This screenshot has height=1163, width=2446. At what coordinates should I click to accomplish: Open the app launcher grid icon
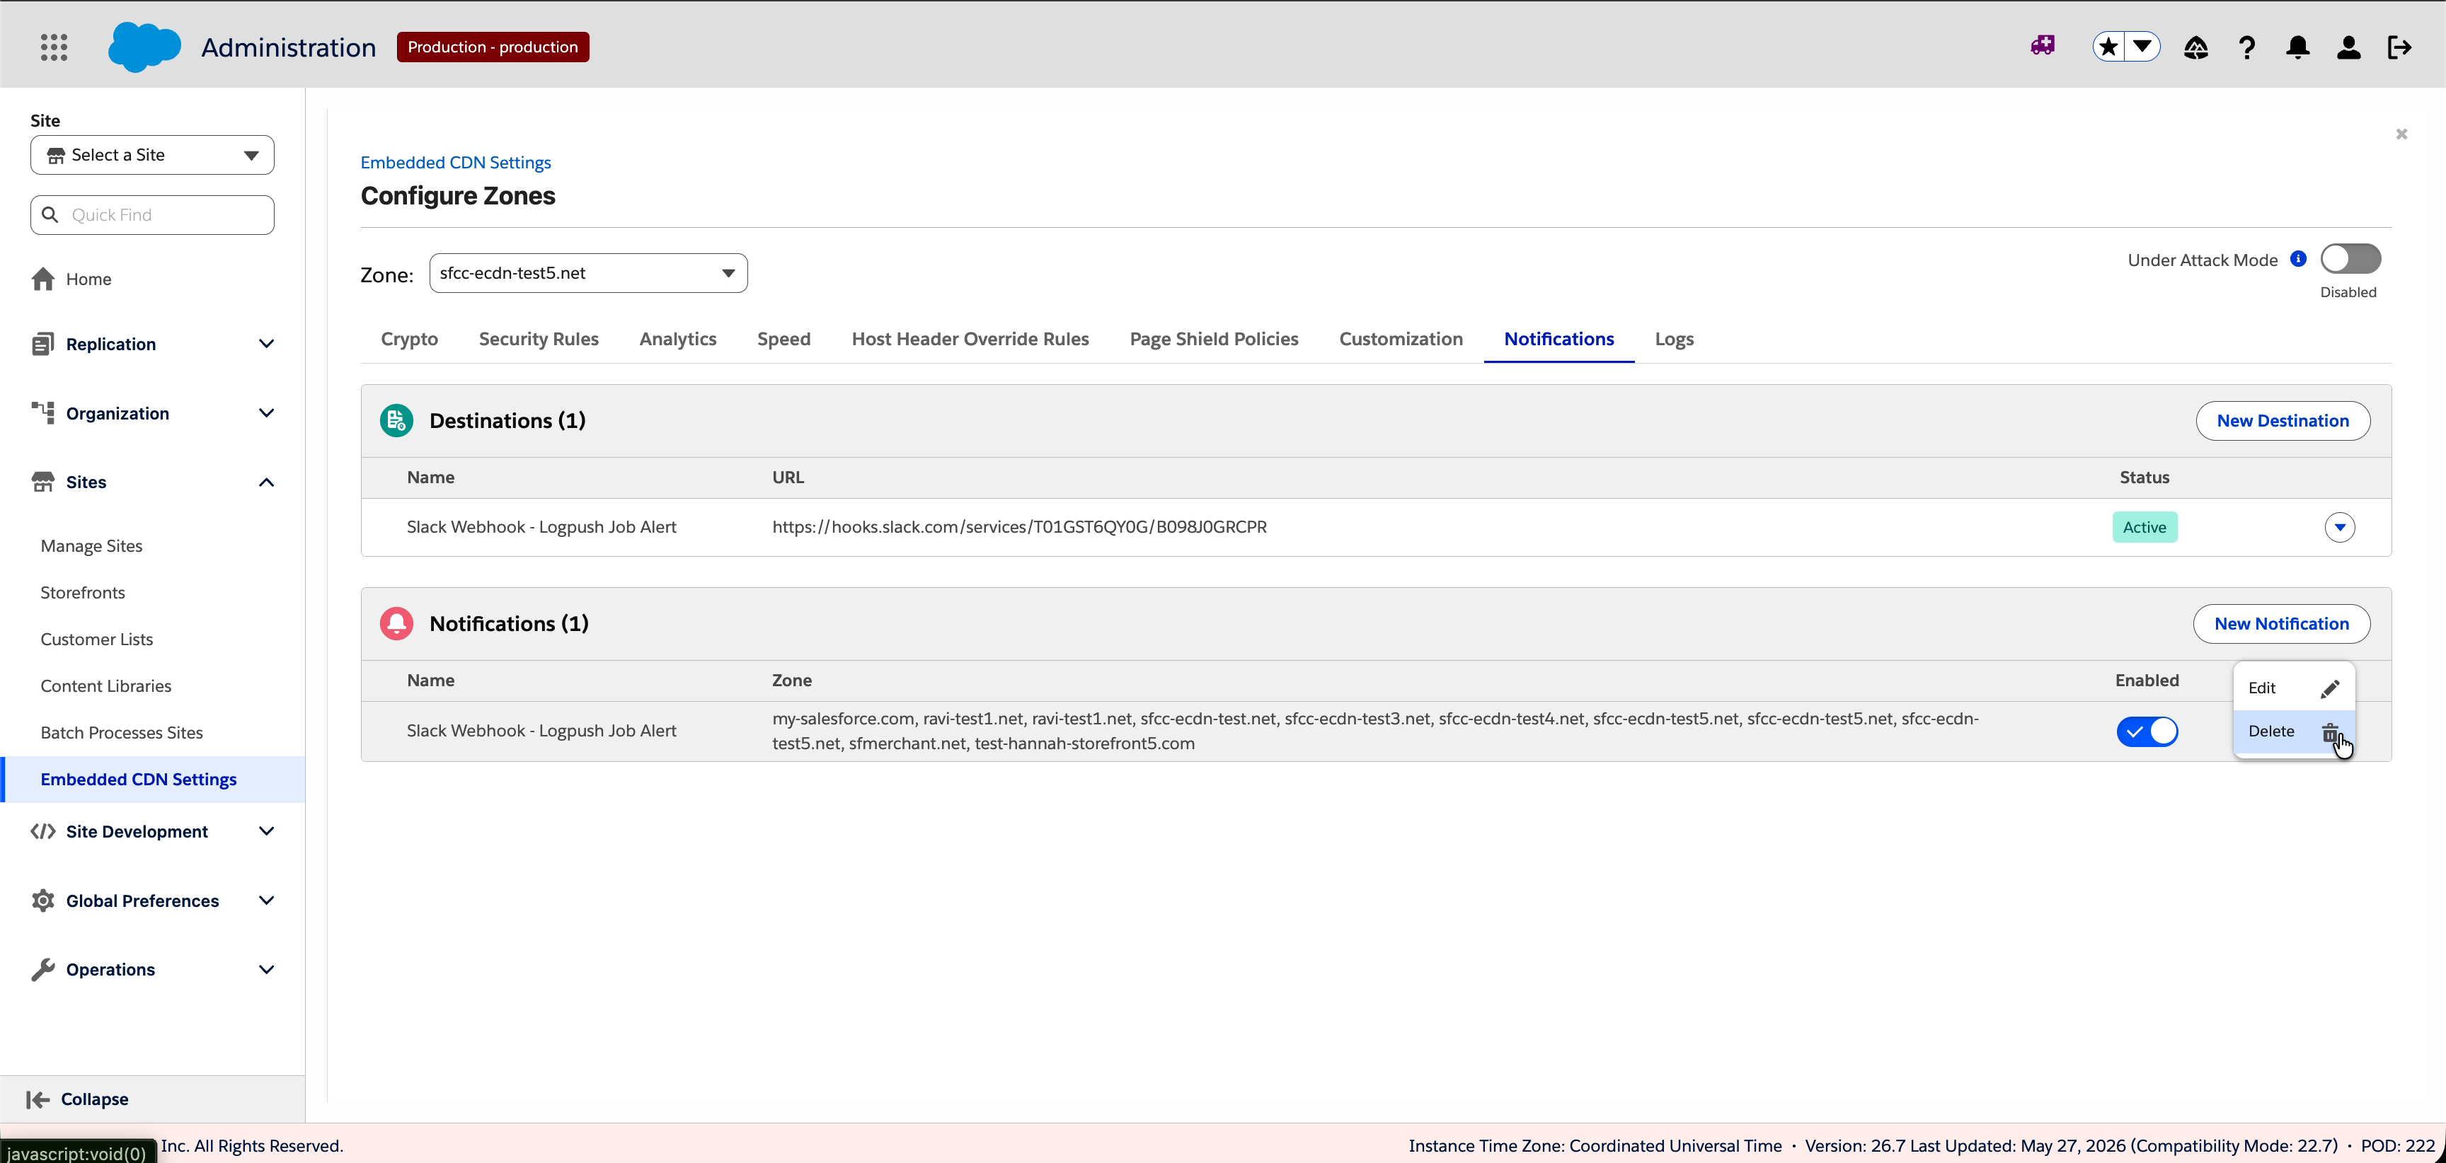pos(54,47)
